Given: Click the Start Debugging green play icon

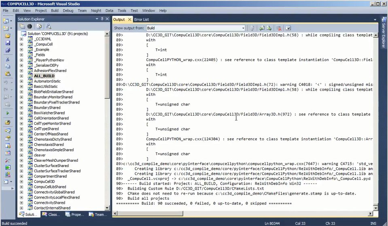Looking at the screenshot, I should click(x=8, y=113).
